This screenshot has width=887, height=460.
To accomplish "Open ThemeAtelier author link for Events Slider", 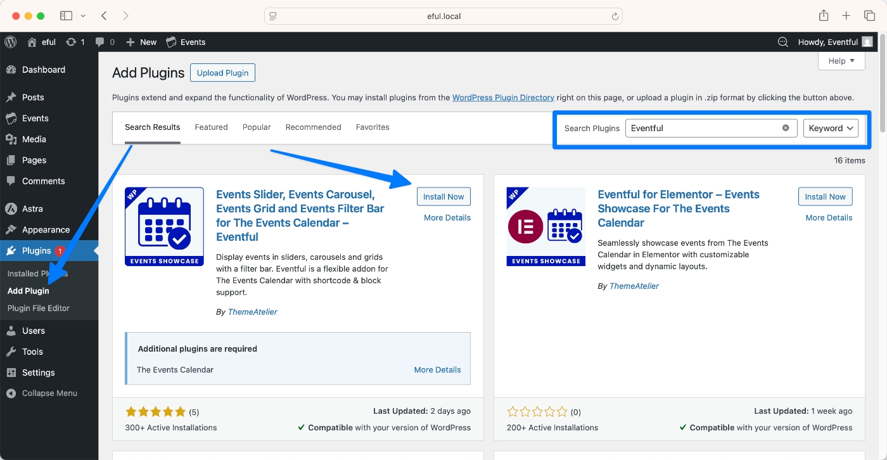I will 252,312.
